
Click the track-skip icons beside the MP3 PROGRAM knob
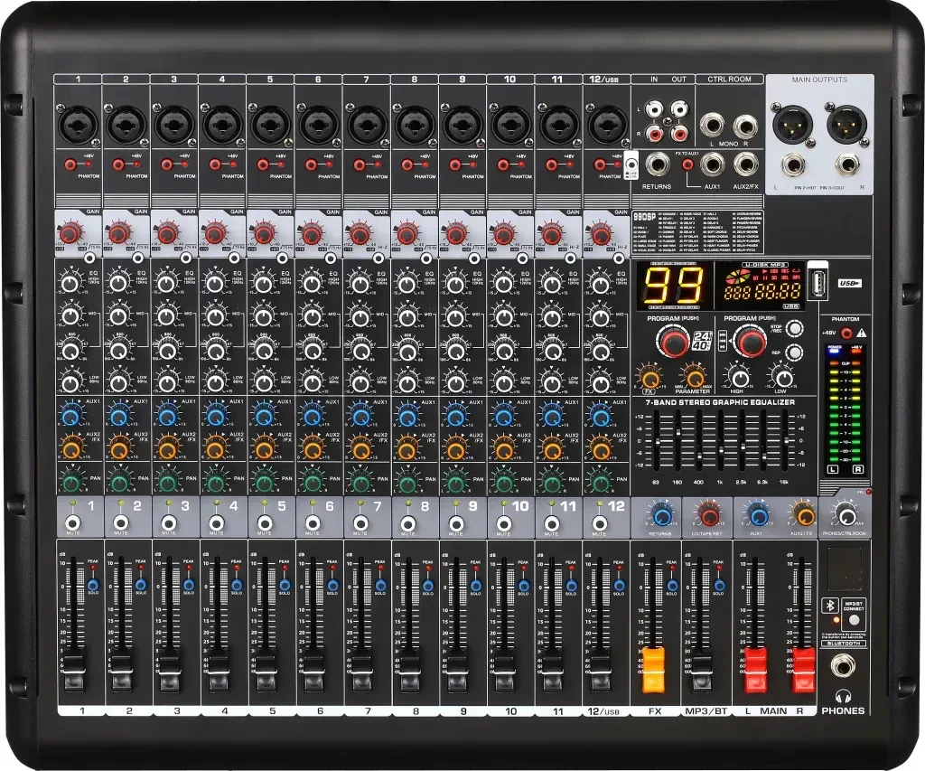tap(723, 341)
